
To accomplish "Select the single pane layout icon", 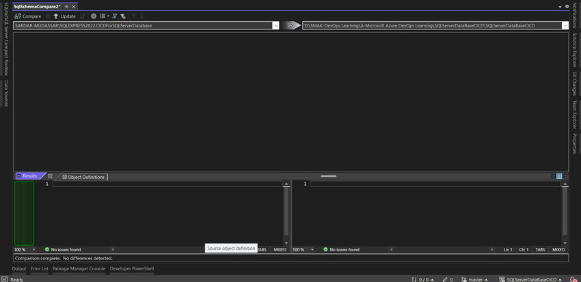I will tap(565, 176).
